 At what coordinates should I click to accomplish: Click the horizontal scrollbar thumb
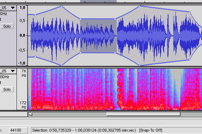(143, 114)
